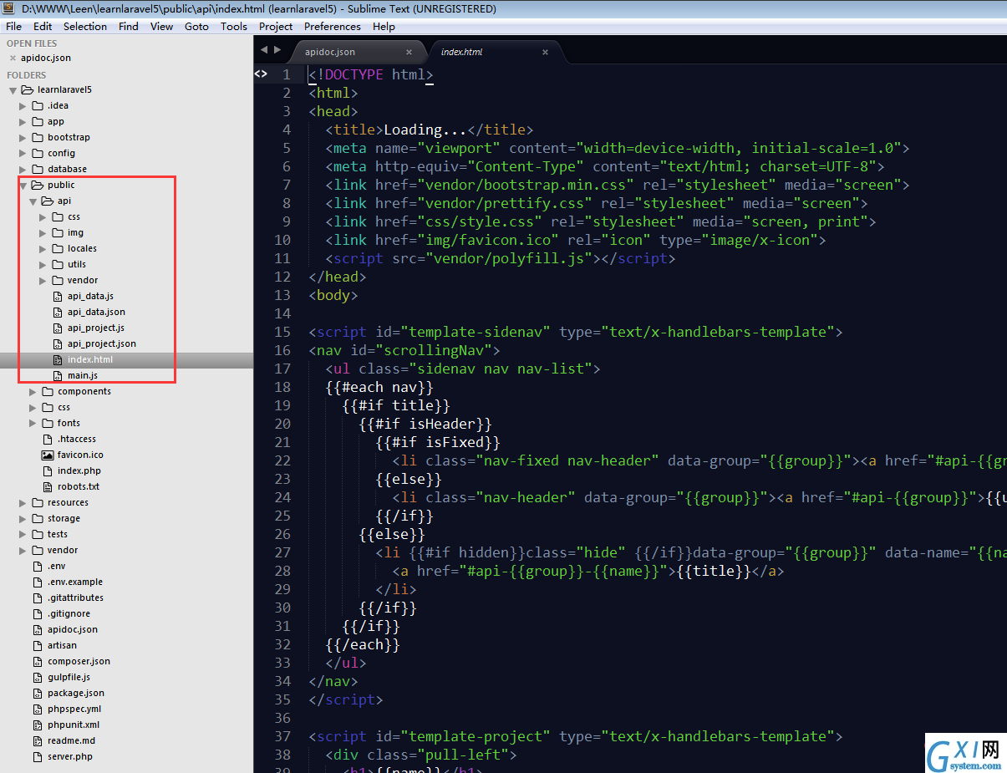Click the api_data.js file icon
The height and width of the screenshot is (773, 1007).
58,296
